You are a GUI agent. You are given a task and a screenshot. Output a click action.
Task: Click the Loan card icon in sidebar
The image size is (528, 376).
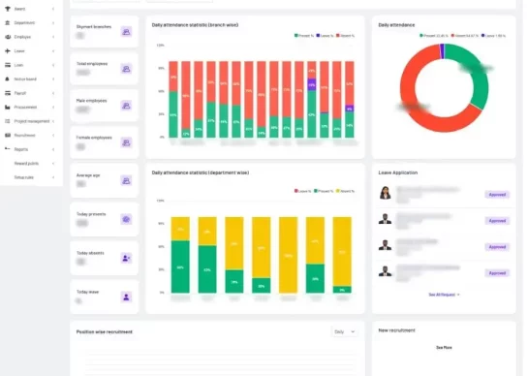(x=8, y=65)
